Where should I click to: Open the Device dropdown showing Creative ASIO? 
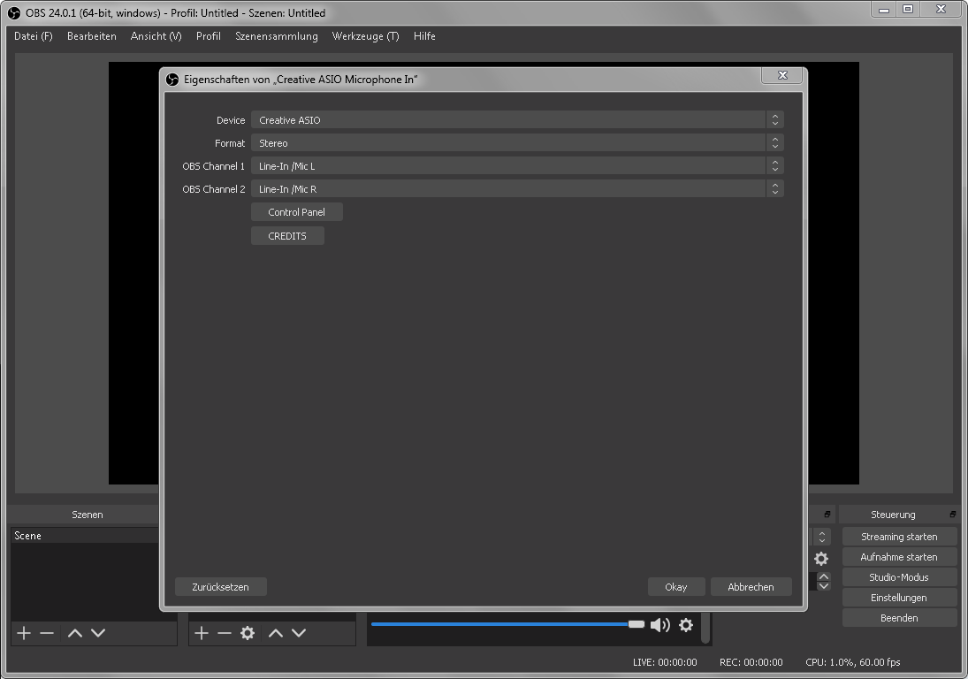click(x=517, y=119)
